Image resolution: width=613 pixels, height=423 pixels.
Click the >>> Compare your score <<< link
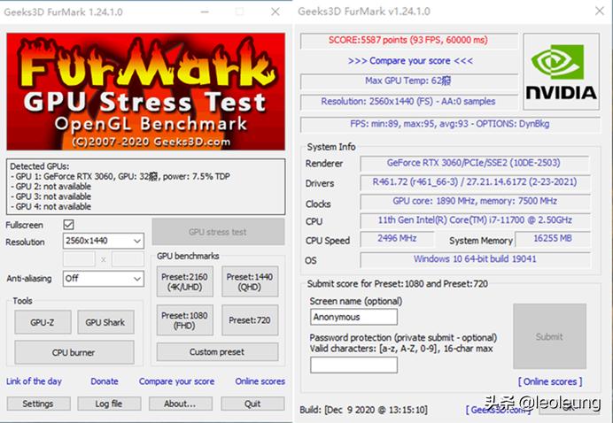[x=410, y=61]
